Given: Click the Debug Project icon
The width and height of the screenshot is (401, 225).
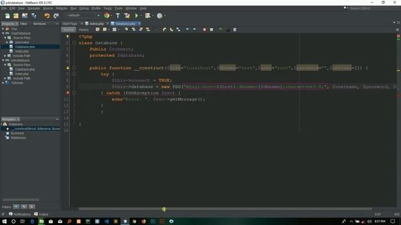Looking at the screenshot, I should (x=148, y=16).
